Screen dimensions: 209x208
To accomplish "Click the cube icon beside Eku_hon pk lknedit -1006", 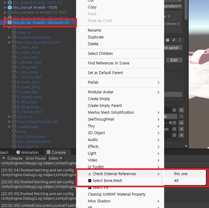I will (x=10, y=7).
